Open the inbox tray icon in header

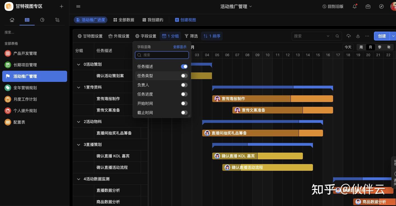point(368,6)
